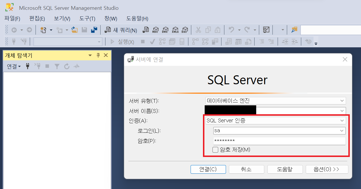Click the Navigate Forward arrow icon

pyautogui.click(x=29, y=30)
